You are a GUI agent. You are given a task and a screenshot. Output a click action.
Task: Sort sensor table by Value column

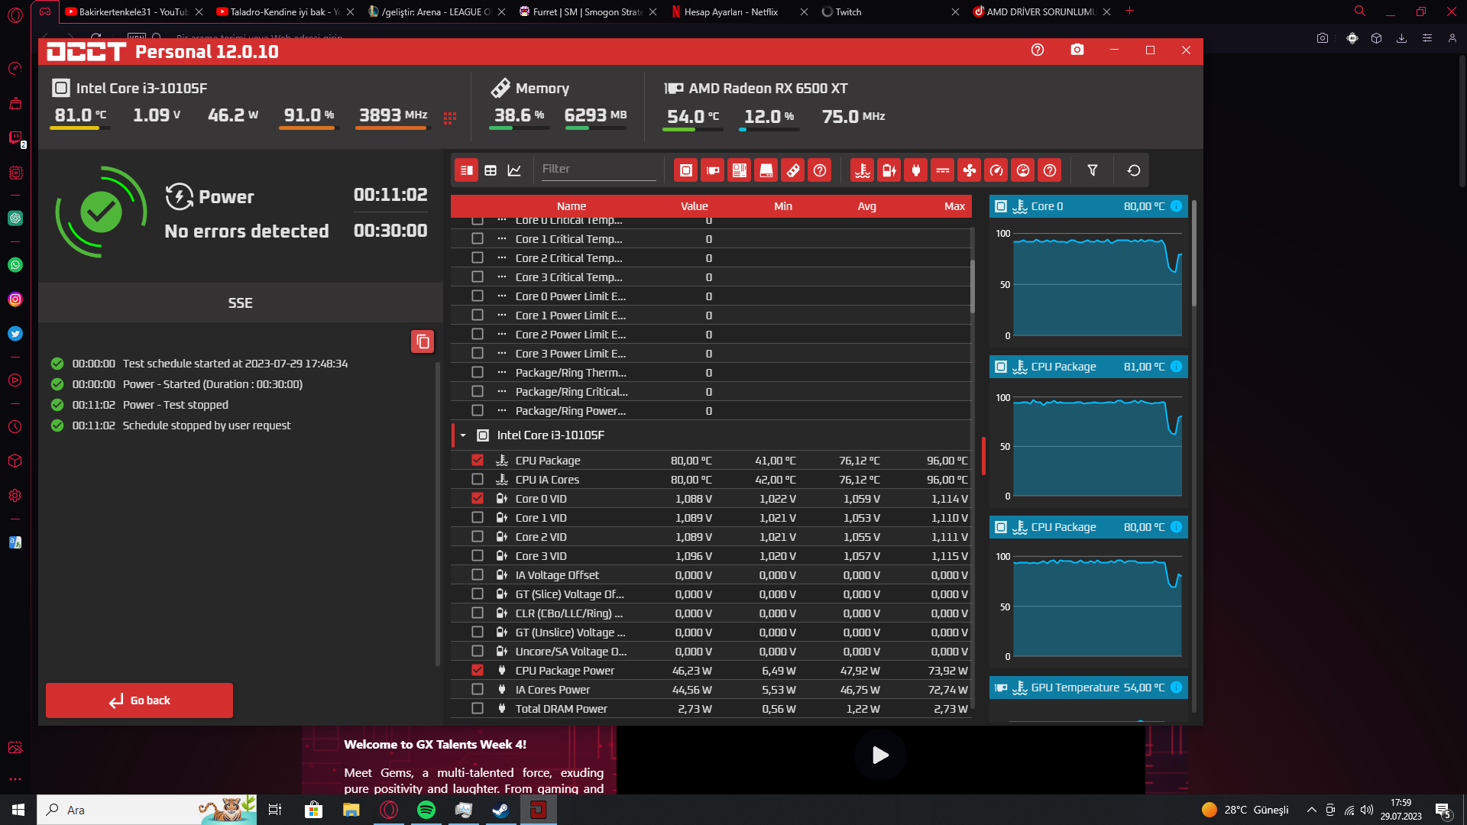pyautogui.click(x=695, y=206)
